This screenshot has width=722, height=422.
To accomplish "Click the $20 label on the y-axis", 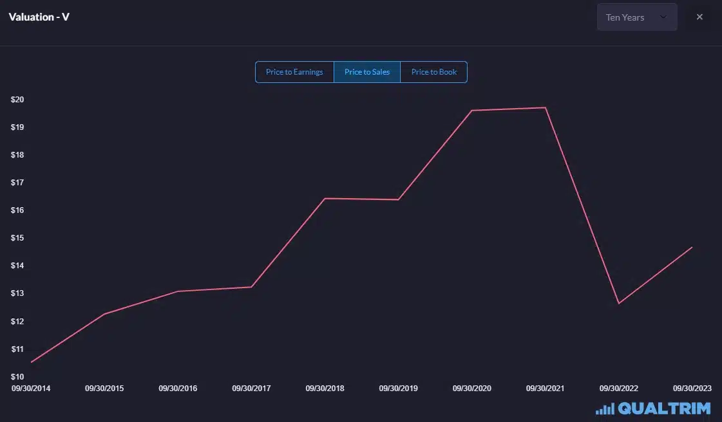I will (x=17, y=99).
